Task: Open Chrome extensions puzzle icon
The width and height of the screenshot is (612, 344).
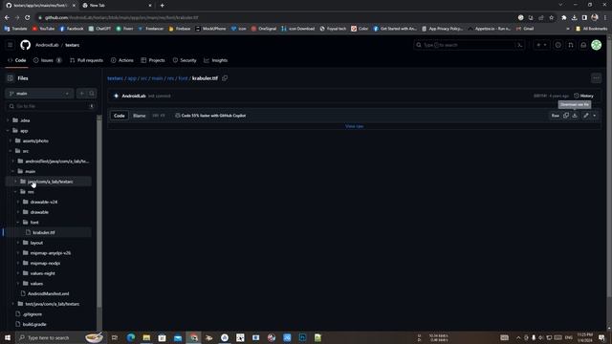Action: point(564,17)
